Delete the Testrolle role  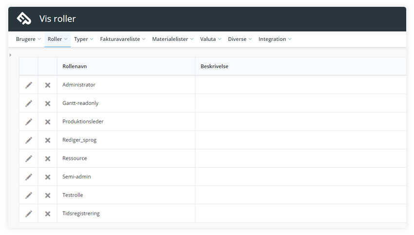point(48,196)
